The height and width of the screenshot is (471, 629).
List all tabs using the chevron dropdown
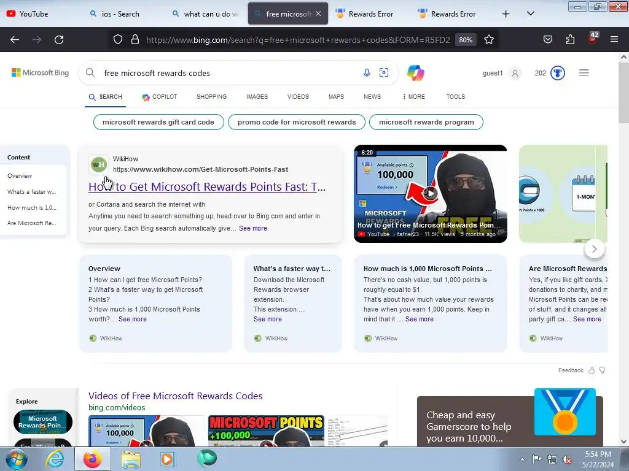530,13
